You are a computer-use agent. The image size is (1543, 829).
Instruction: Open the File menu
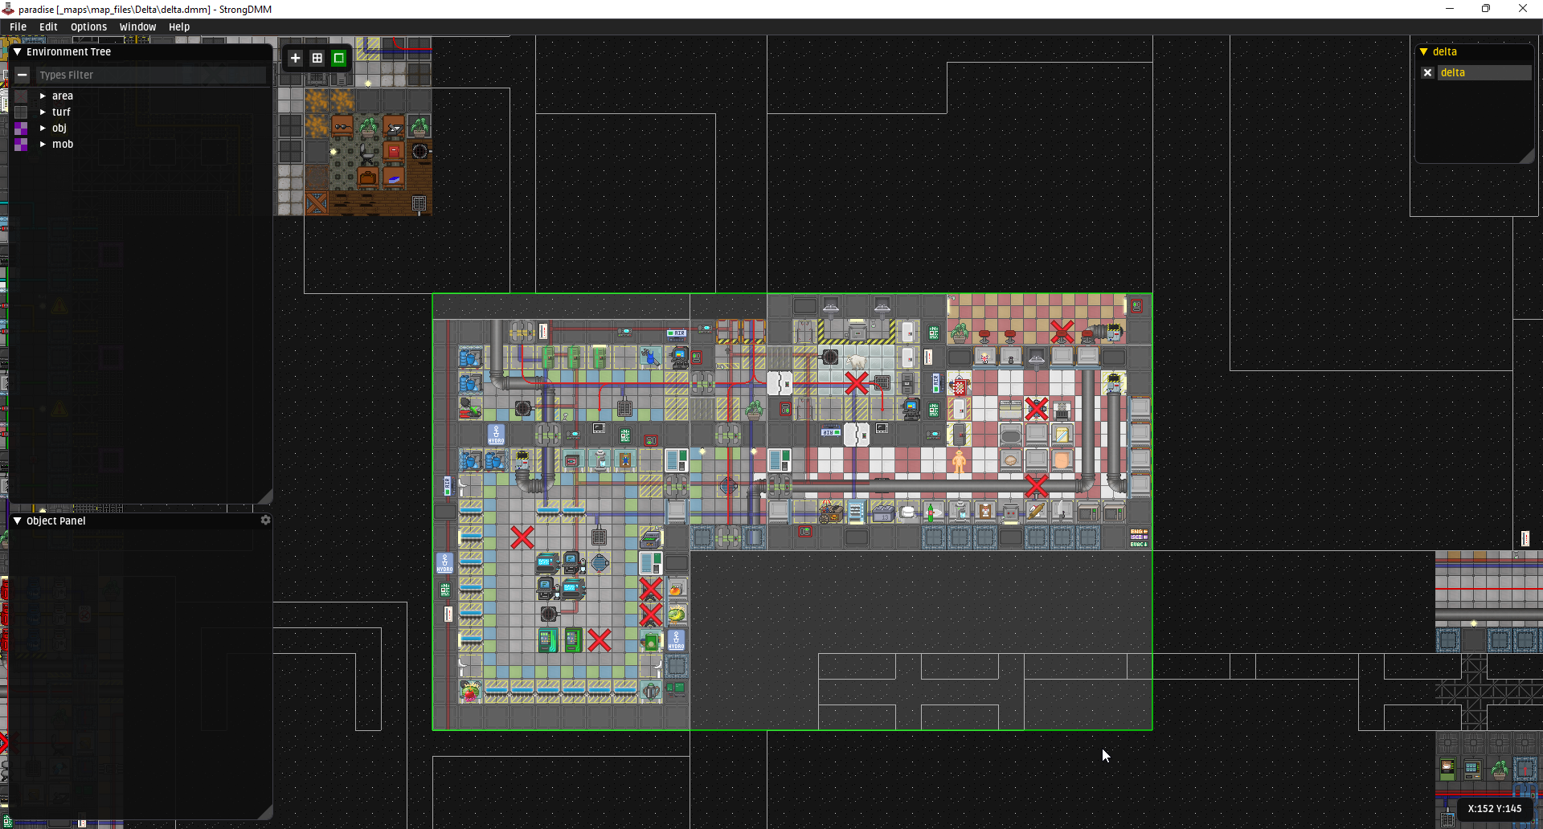coord(18,27)
